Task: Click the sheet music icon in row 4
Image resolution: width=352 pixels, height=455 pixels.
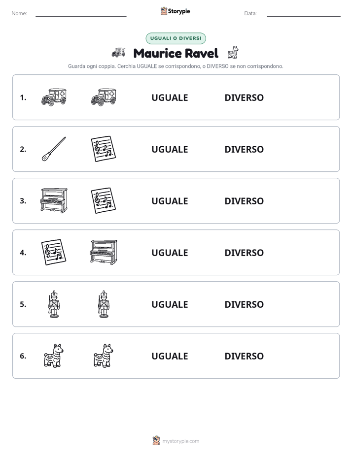Action: (54, 252)
